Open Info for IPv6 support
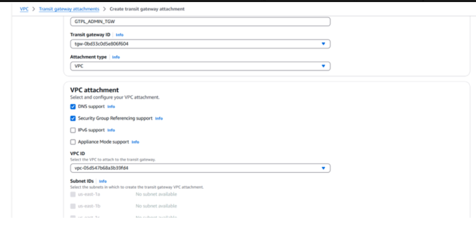Image resolution: width=476 pixels, height=226 pixels. click(x=111, y=130)
